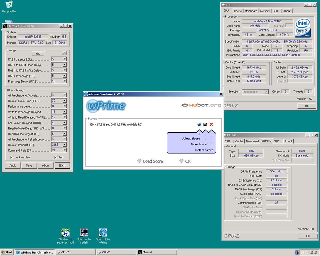Screen dimensions: 320x256
Task: Switch to the Mainboard tab in top CPU-Z
Action: click(251, 11)
